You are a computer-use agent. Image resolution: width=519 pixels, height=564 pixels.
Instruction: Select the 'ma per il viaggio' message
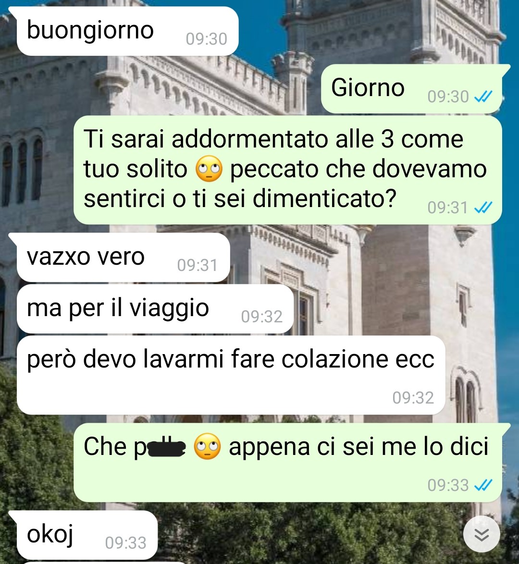156,309
